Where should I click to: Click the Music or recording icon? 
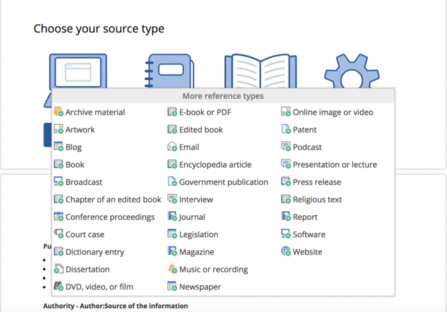tap(172, 269)
